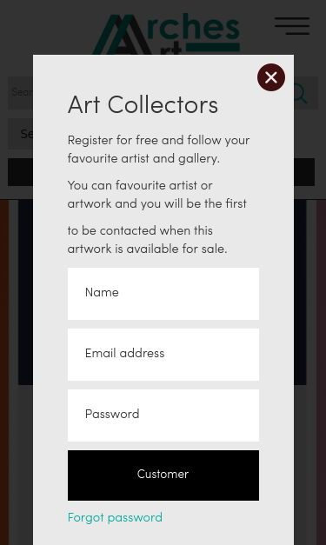The width and height of the screenshot is (326, 545).
Task: Open the Forgot password link
Action: 115,517
